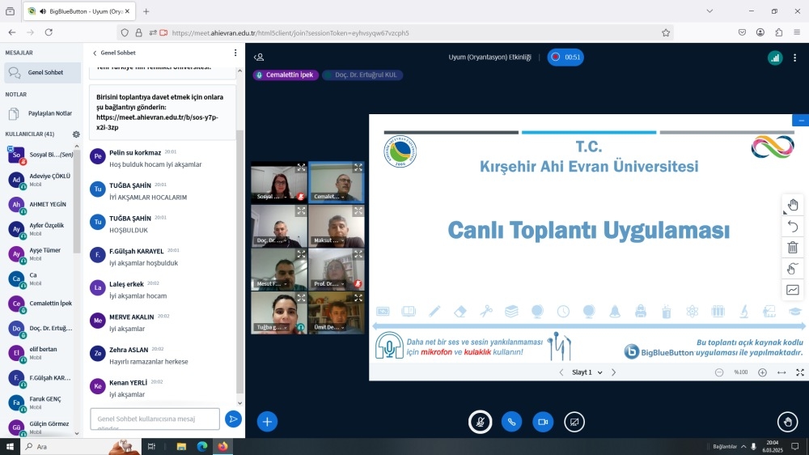
Task: Select Ümit De webcam thumbnail
Action: (337, 313)
